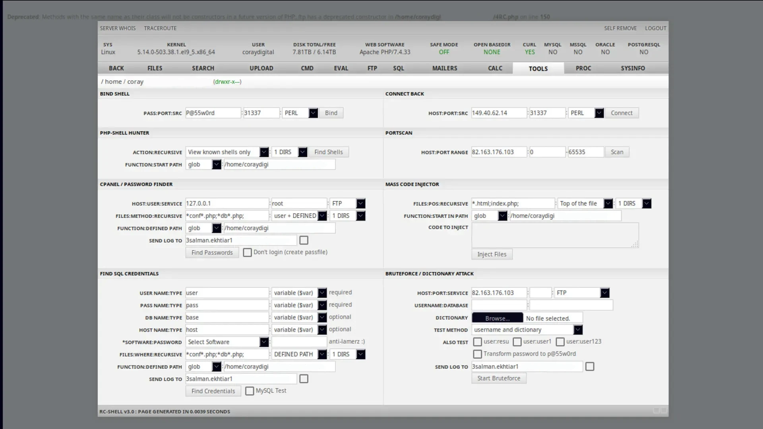Switch to the UPLOAD tab
The width and height of the screenshot is (763, 429).
pos(261,68)
